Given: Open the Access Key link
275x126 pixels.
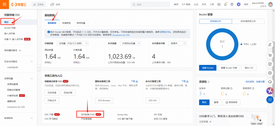Looking at the screenshot, I should (x=122, y=115).
